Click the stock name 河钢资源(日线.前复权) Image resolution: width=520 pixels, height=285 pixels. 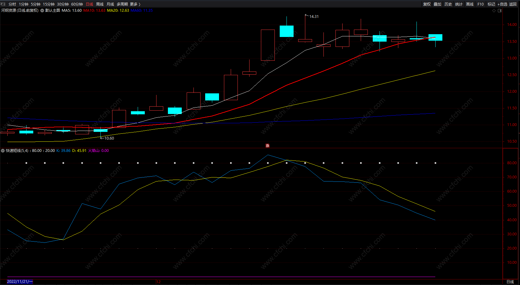20,10
